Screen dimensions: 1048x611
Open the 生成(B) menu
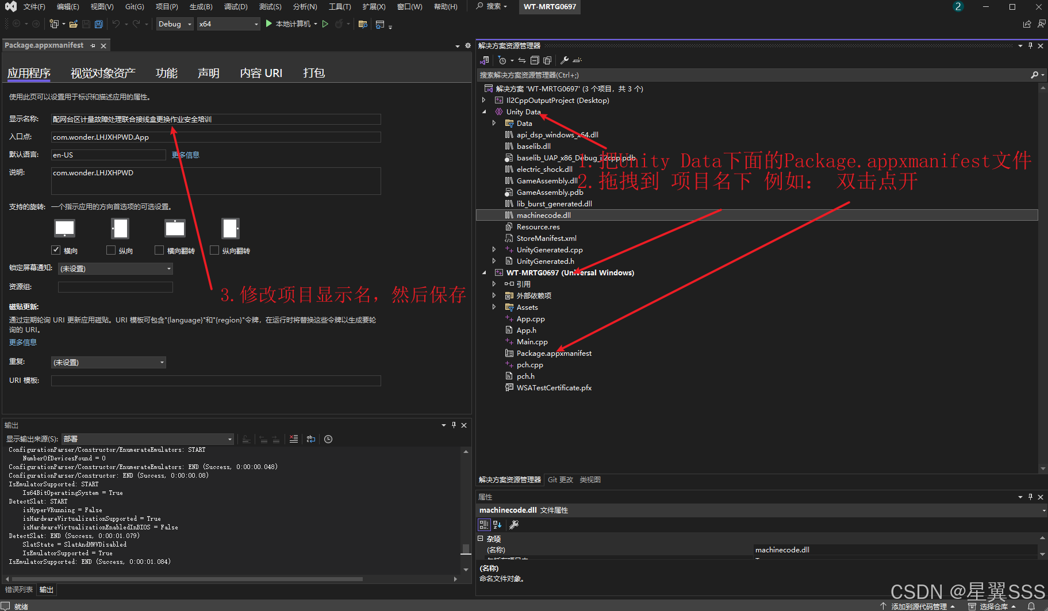pos(200,7)
